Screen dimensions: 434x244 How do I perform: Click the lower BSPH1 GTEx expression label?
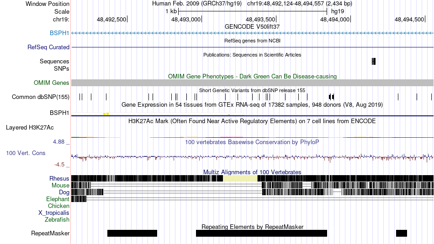(59, 113)
